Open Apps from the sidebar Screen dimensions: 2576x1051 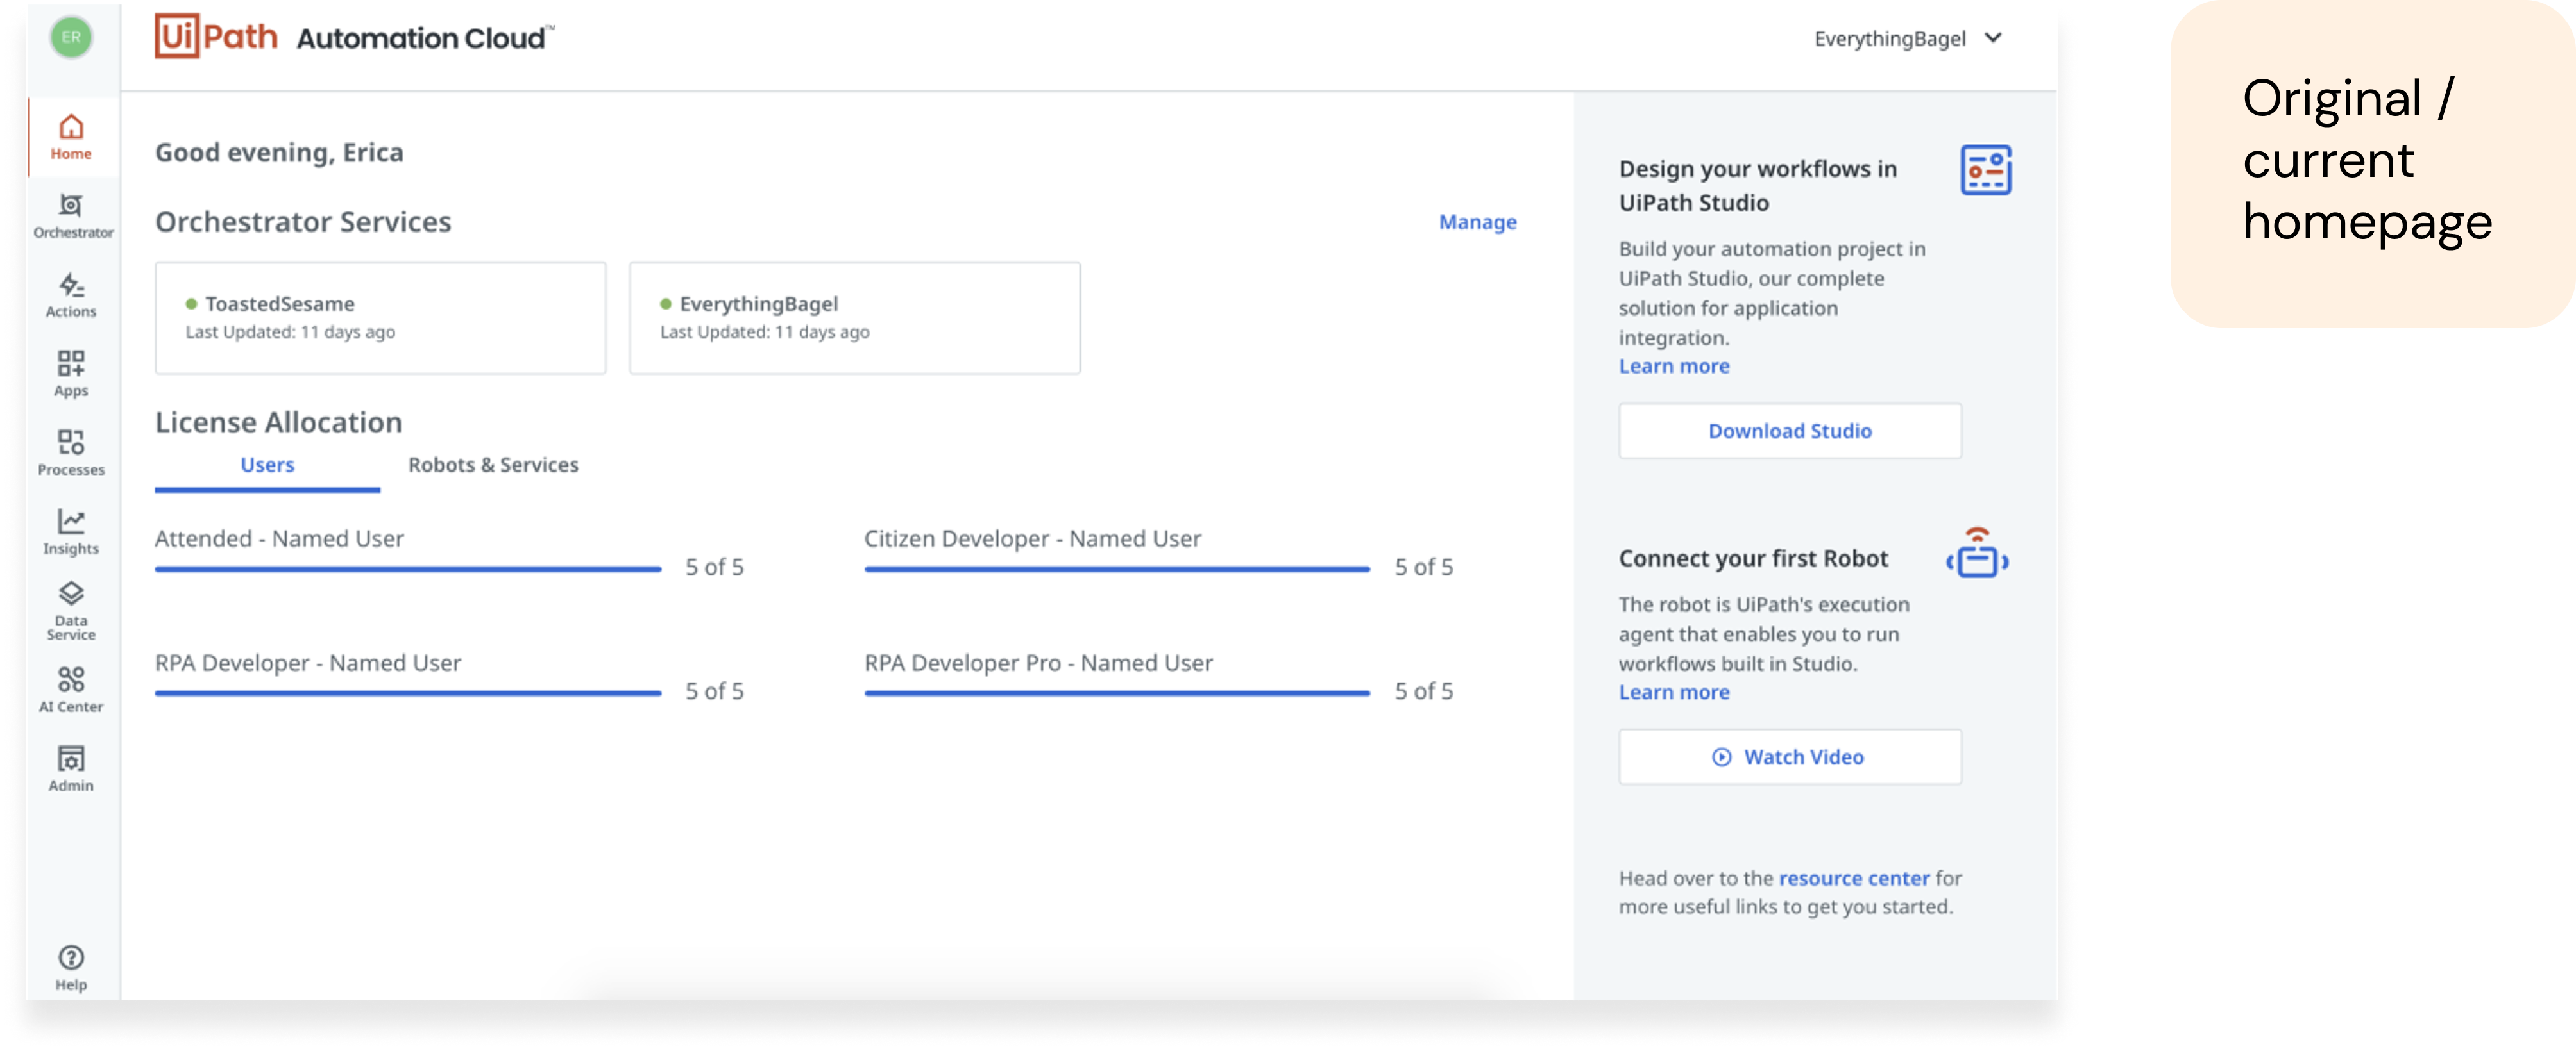tap(71, 365)
